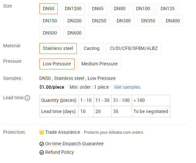Select size DN600
196x163 pixels.
75,33
